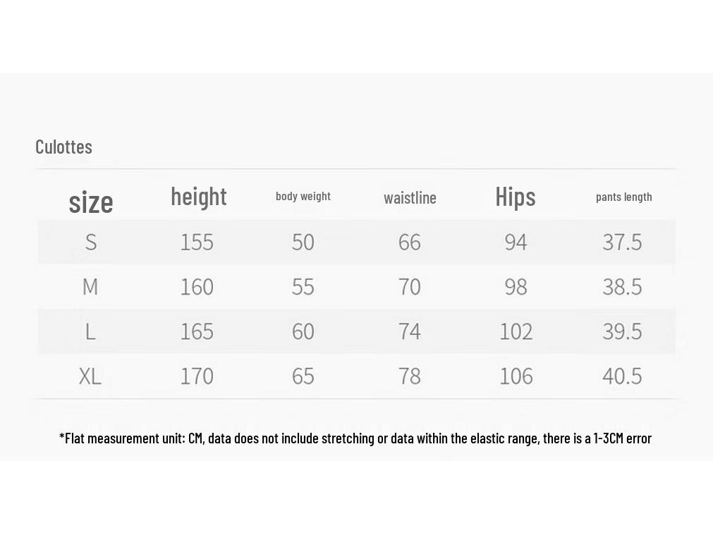Click body weight value 55 in M row
Viewport: 713px width, 535px height.
tap(303, 287)
